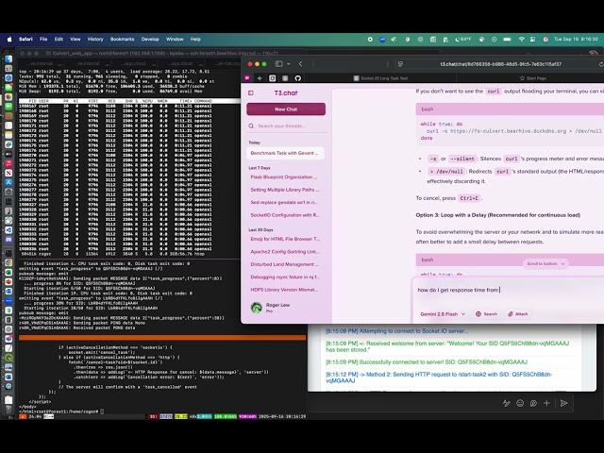Click the Safari address bar URL
604x453 pixels.
(500, 64)
